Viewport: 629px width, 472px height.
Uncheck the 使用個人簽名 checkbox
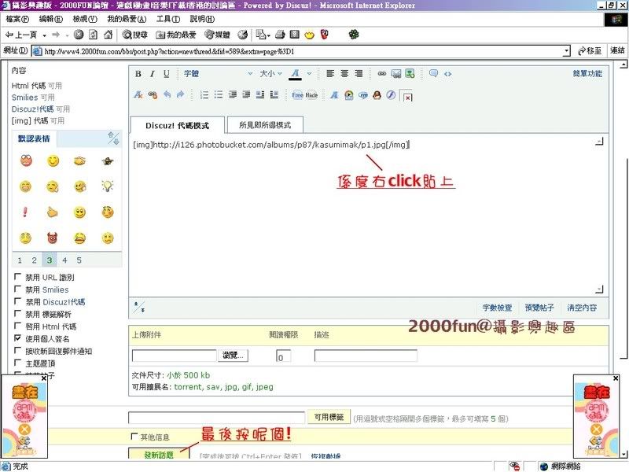pos(18,338)
